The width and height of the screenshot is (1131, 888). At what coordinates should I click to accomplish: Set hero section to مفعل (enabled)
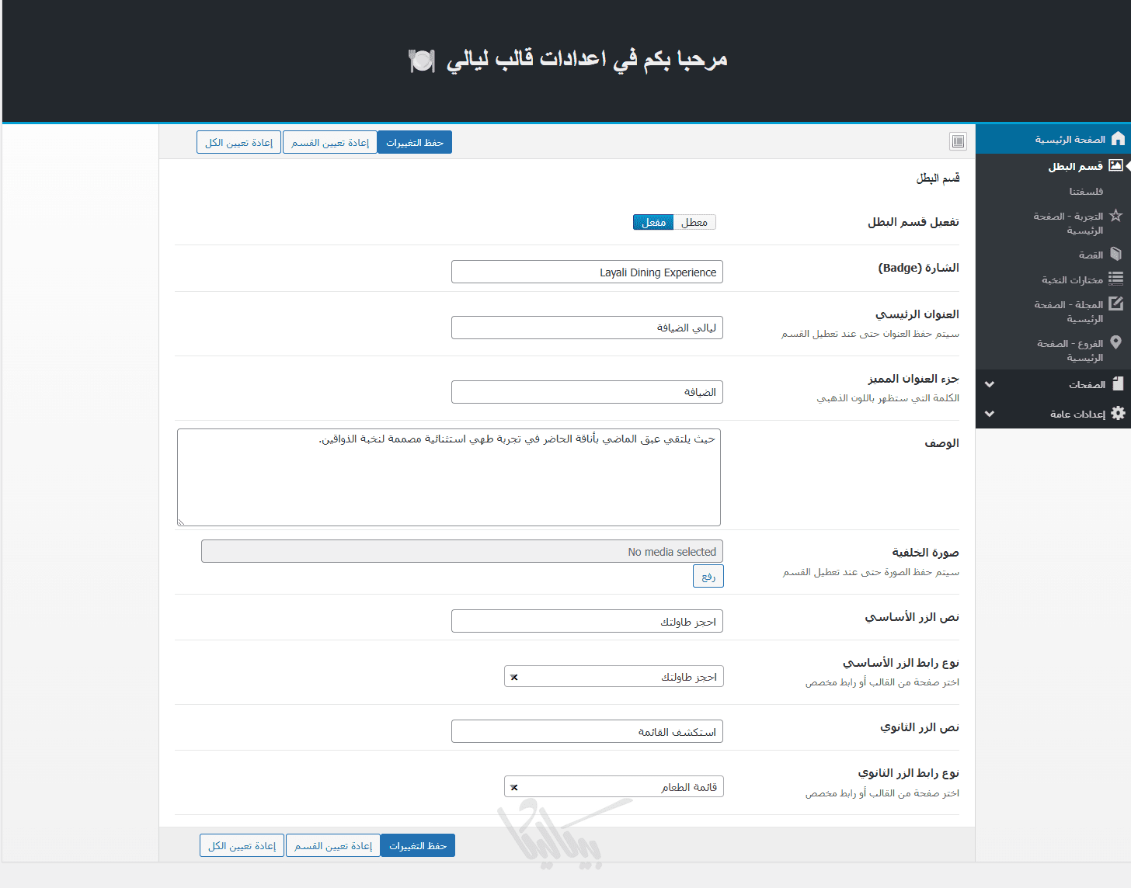point(653,223)
